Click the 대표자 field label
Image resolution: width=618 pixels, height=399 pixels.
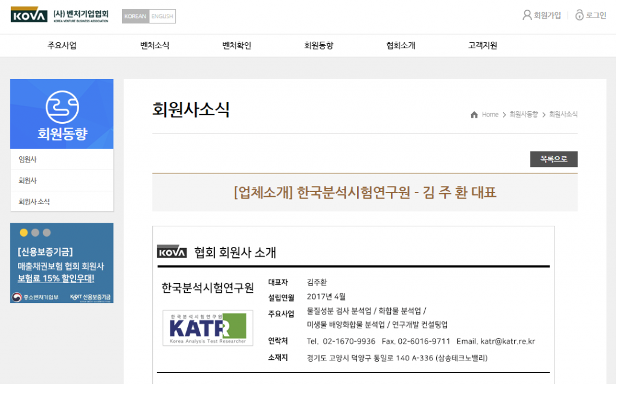(x=278, y=282)
